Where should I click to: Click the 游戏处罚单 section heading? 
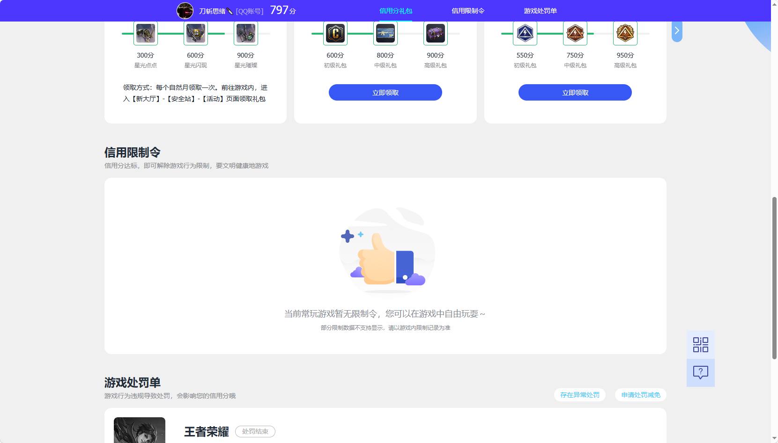pos(133,383)
